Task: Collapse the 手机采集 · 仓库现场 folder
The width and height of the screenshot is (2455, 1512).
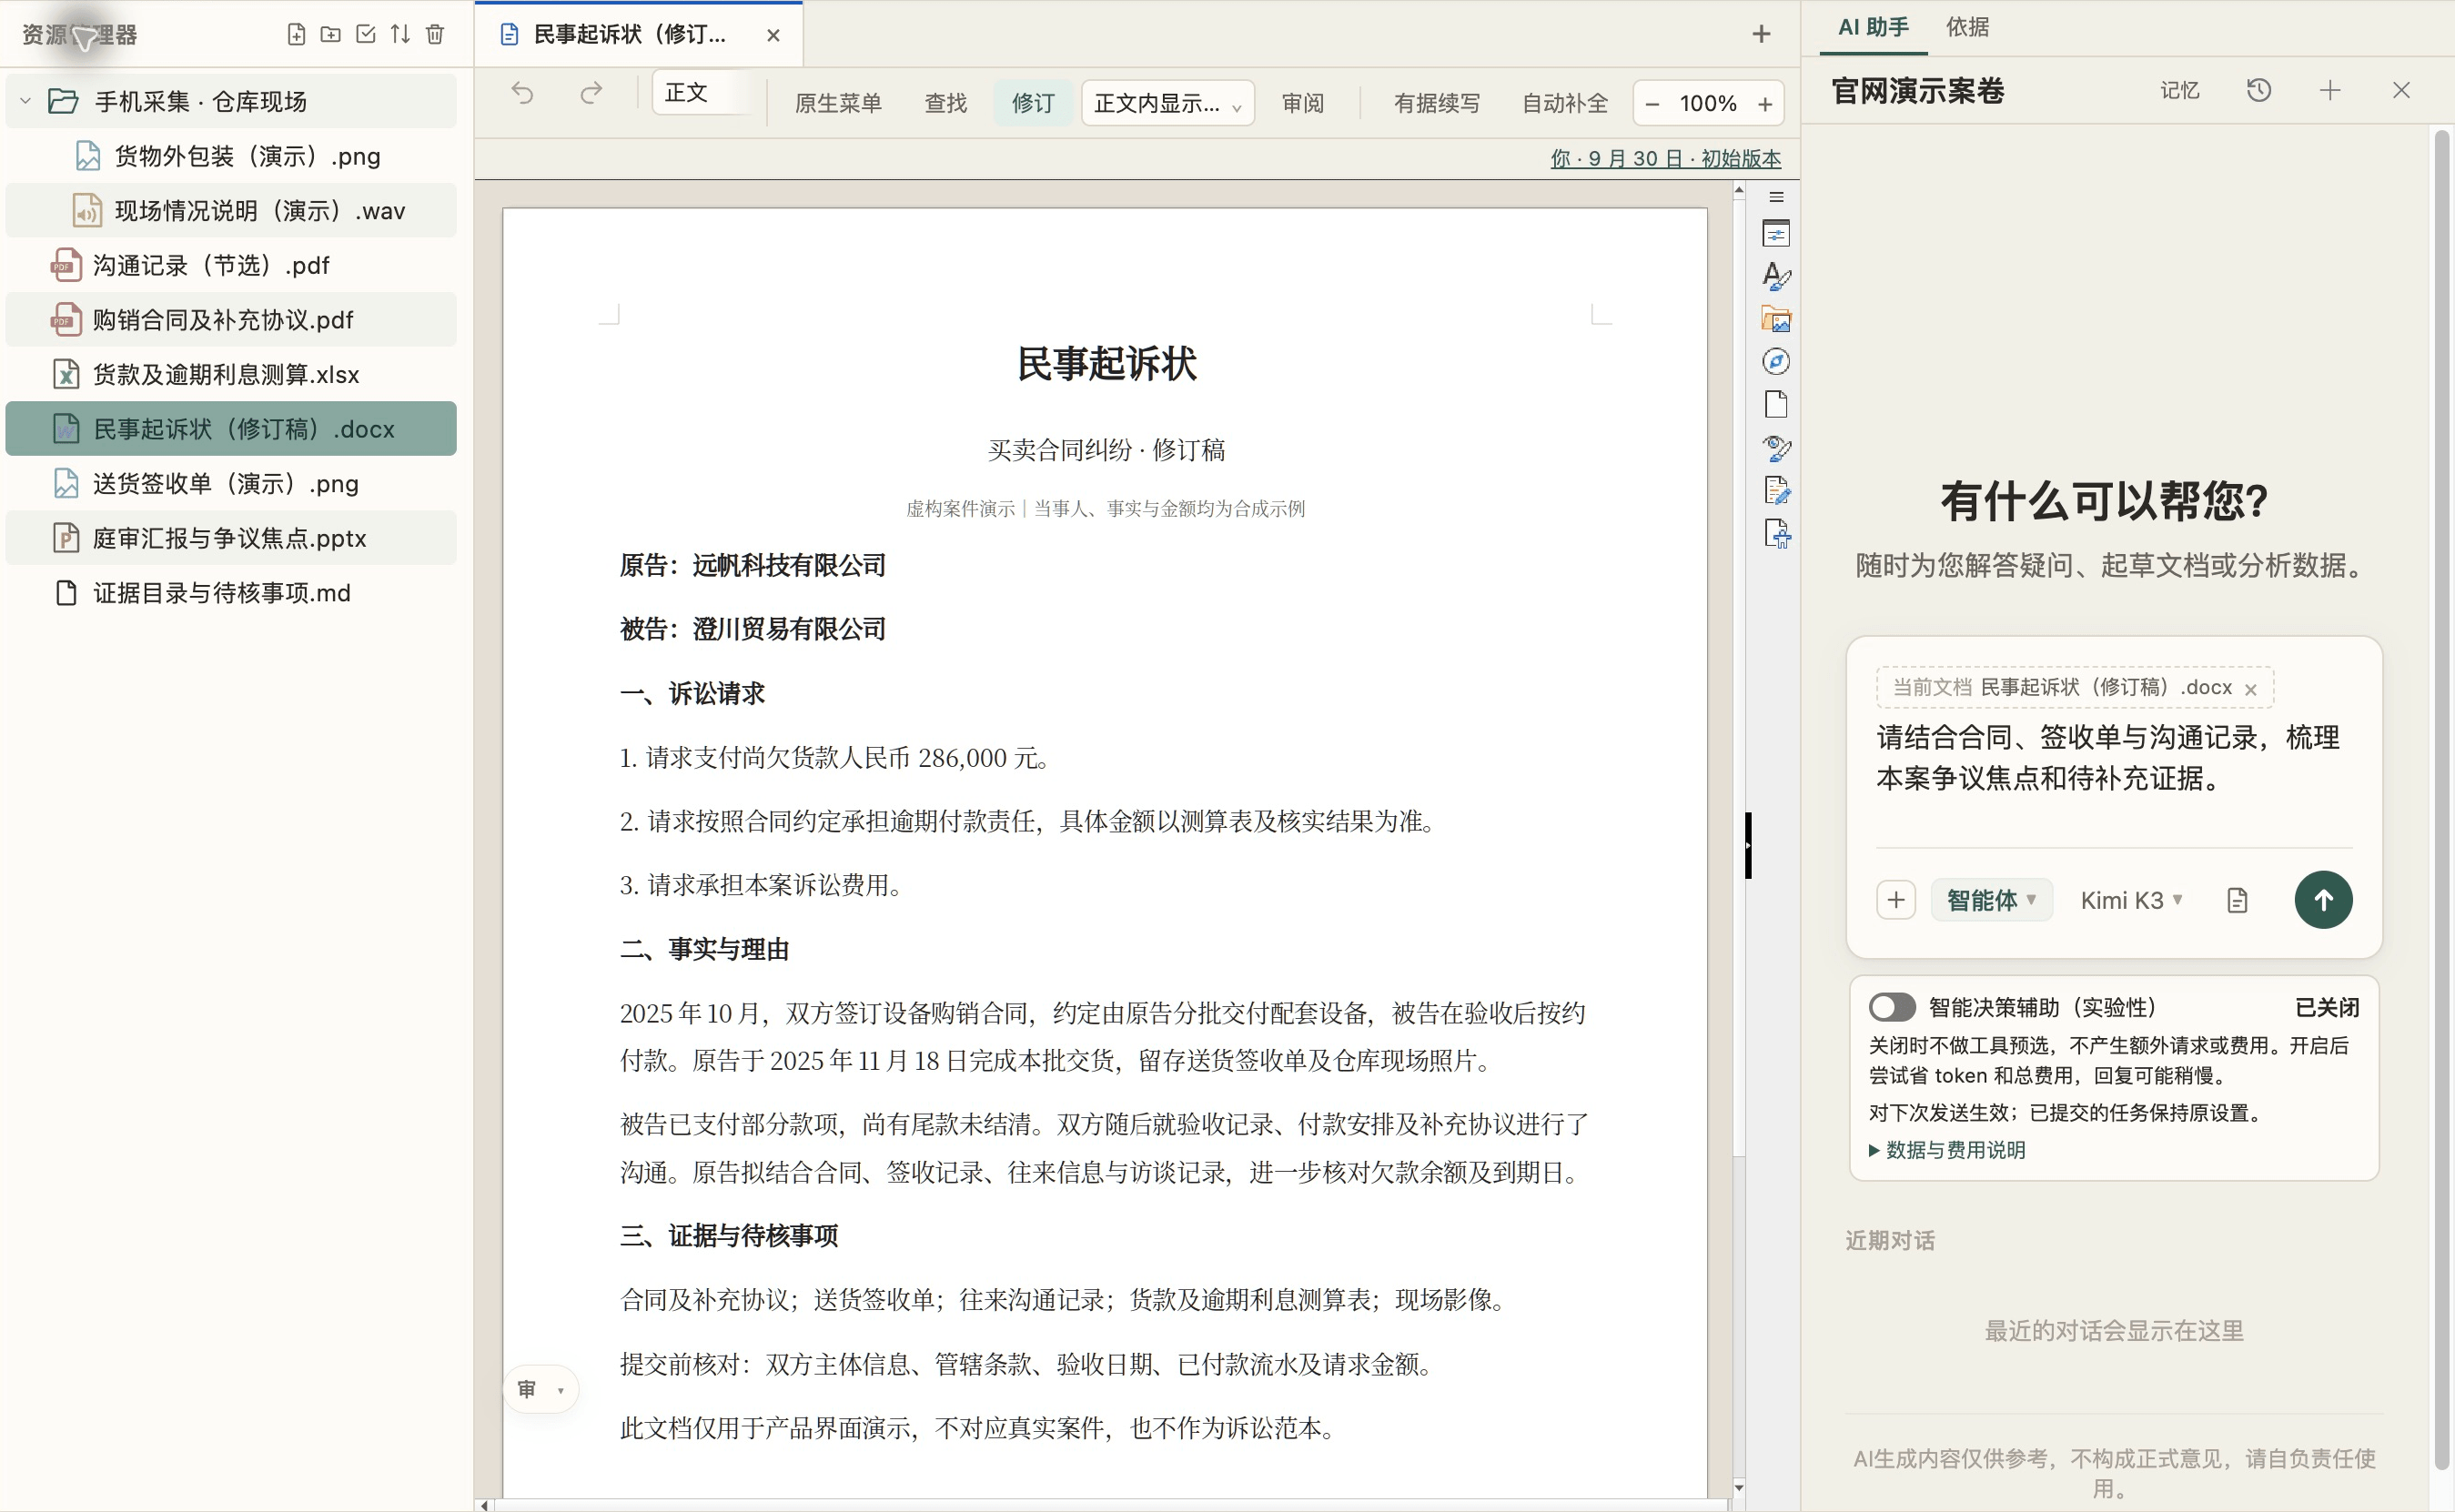Action: 26,101
